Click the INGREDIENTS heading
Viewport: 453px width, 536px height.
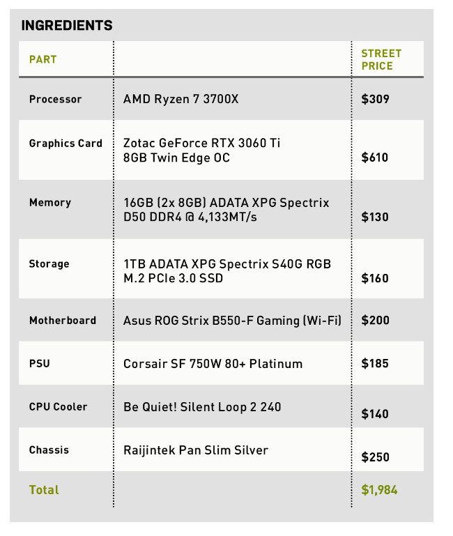coord(67,25)
